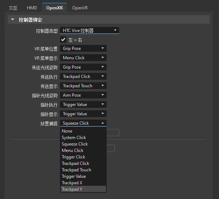
Task: Open the 控制器类型 HTC Vive dropdown
Action: coord(89,31)
